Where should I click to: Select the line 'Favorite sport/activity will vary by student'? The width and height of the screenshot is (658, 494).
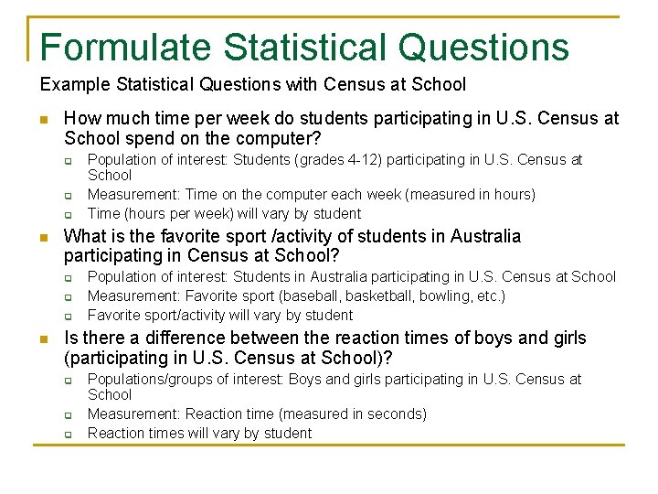coord(219,315)
